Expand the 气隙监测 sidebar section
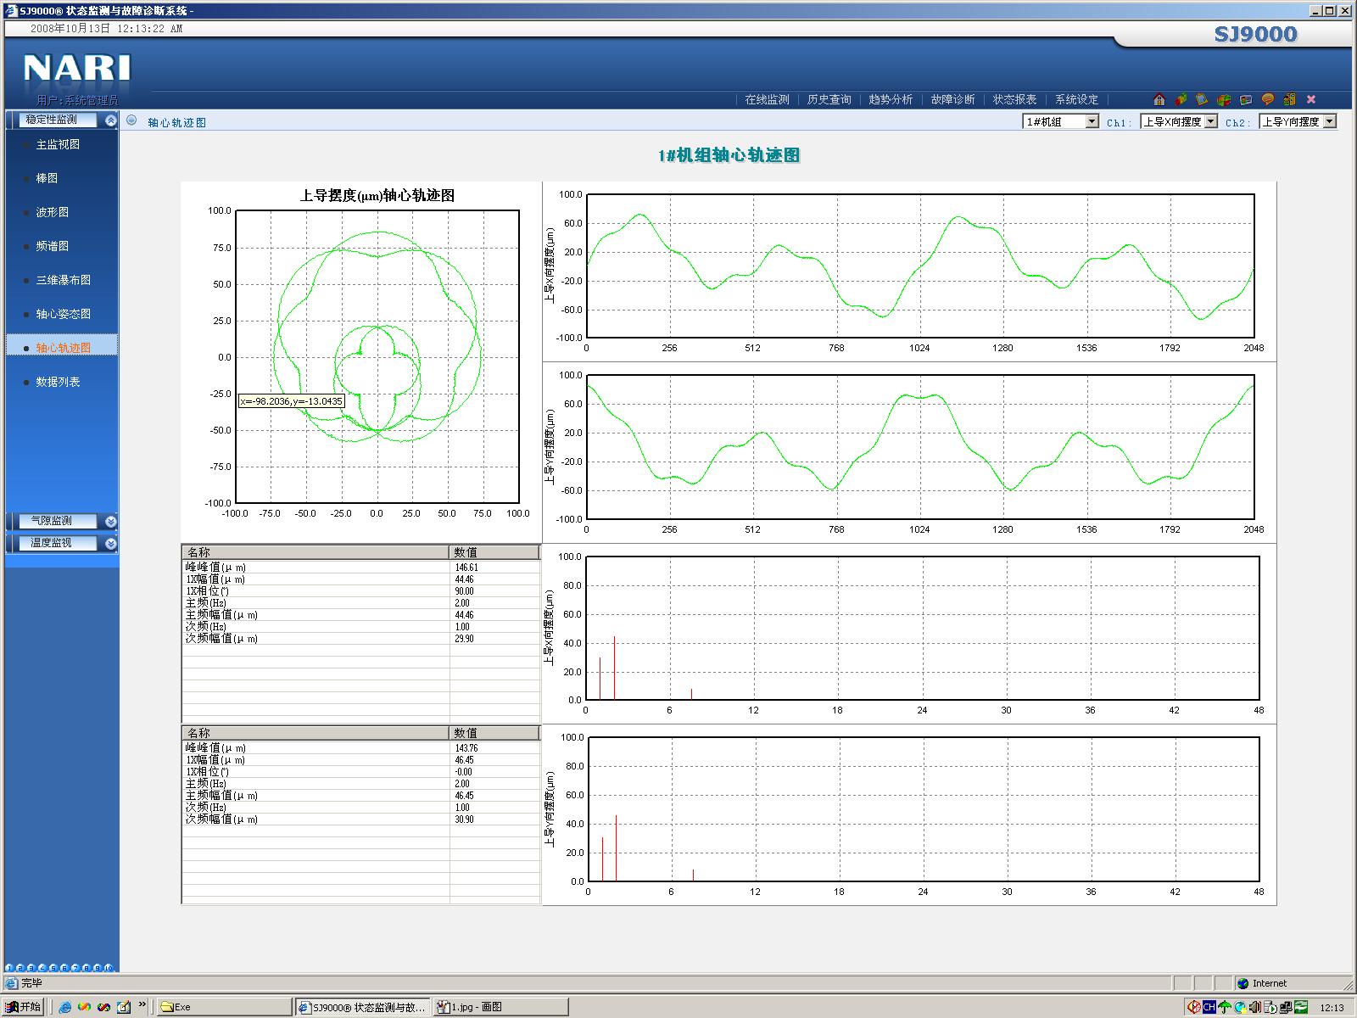Image resolution: width=1357 pixels, height=1018 pixels. tap(110, 521)
